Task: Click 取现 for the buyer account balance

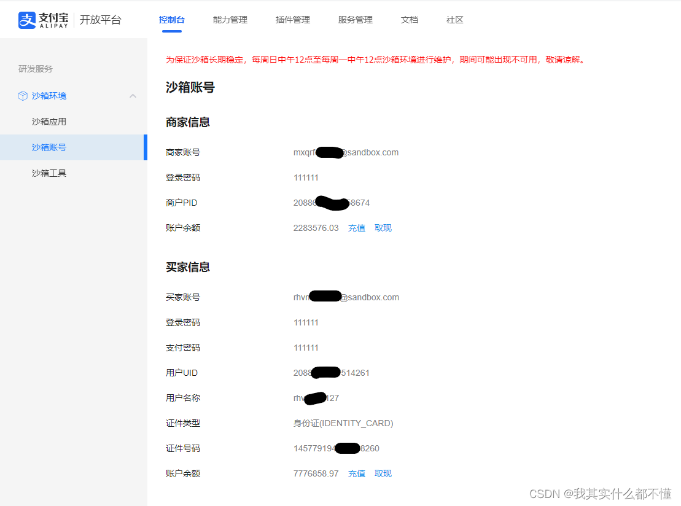Action: (x=383, y=473)
